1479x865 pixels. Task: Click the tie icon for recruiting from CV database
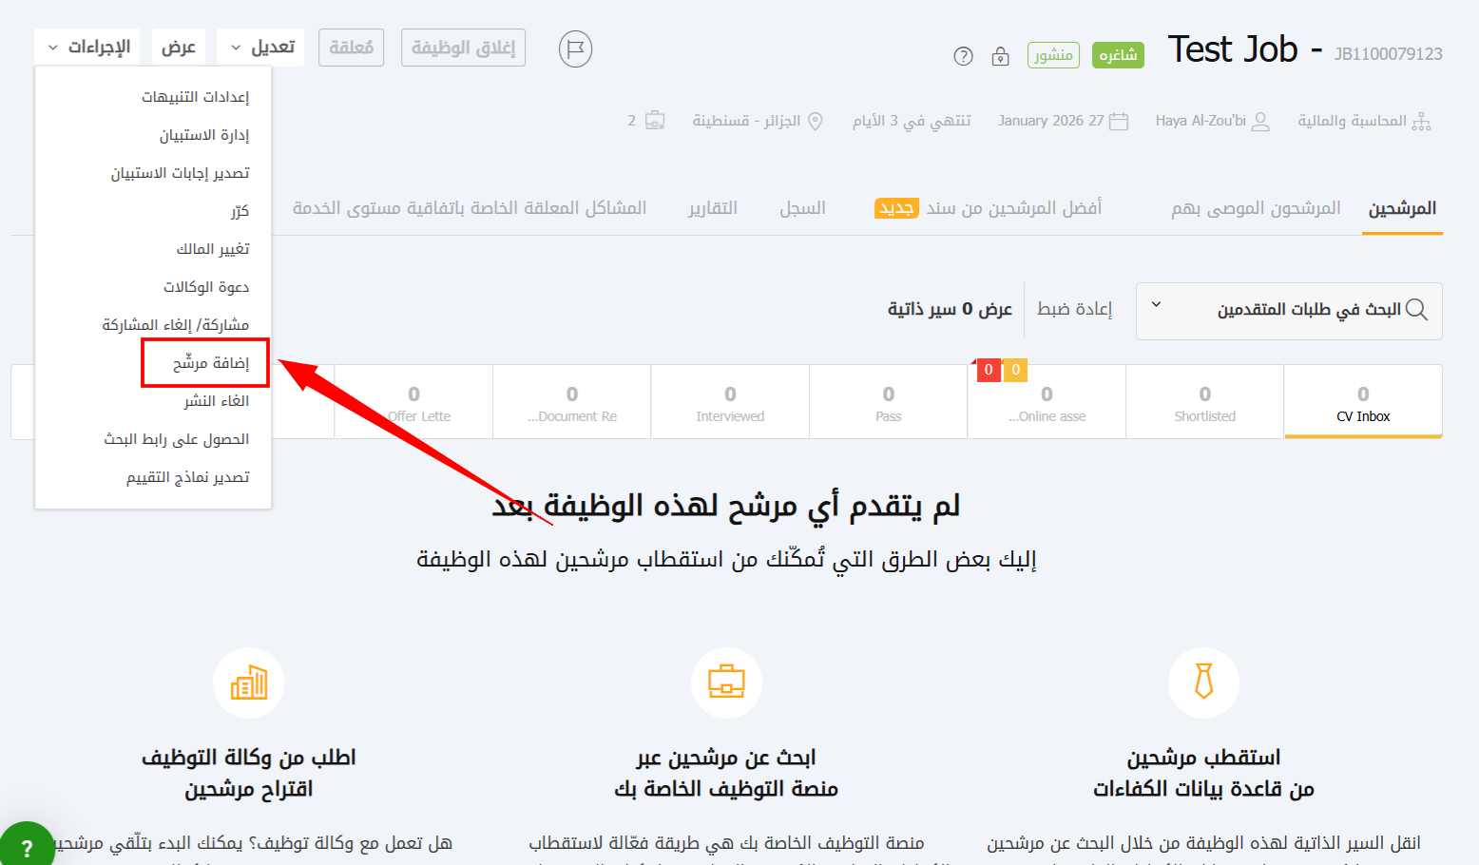click(1203, 682)
